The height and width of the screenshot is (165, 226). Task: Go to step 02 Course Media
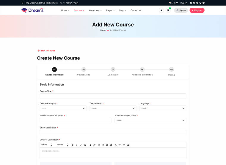[84, 72]
